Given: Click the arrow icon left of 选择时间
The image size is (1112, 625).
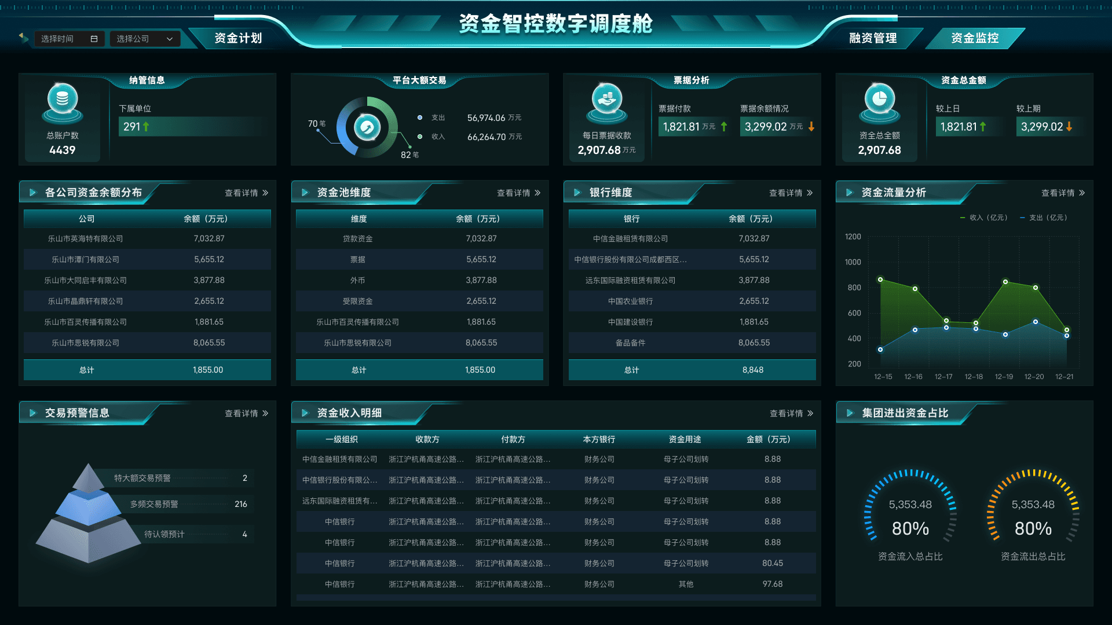Looking at the screenshot, I should (23, 38).
